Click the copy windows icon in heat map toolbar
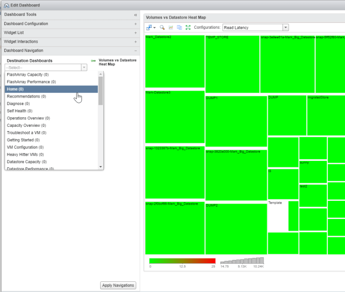 click(x=179, y=27)
